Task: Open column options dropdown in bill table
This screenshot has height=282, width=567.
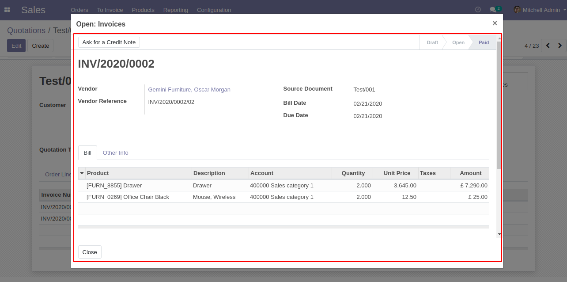Action: pyautogui.click(x=82, y=173)
